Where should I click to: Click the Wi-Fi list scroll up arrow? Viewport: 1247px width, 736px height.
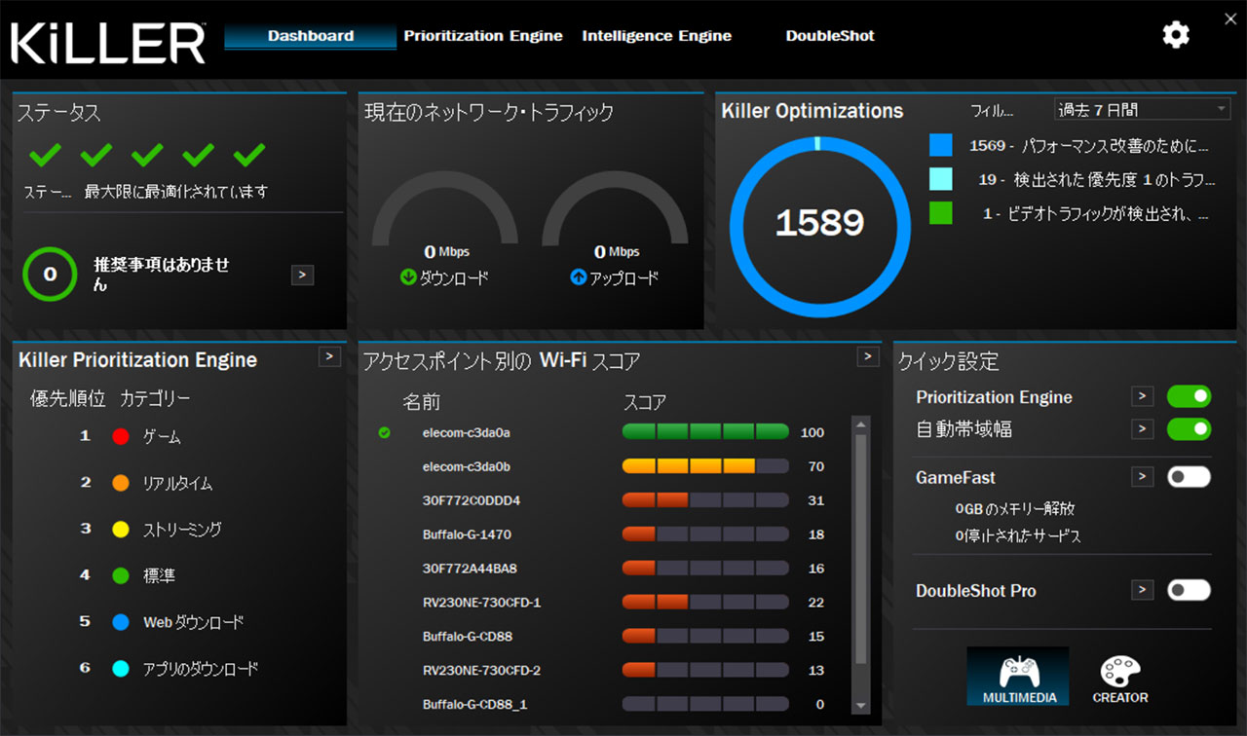860,423
